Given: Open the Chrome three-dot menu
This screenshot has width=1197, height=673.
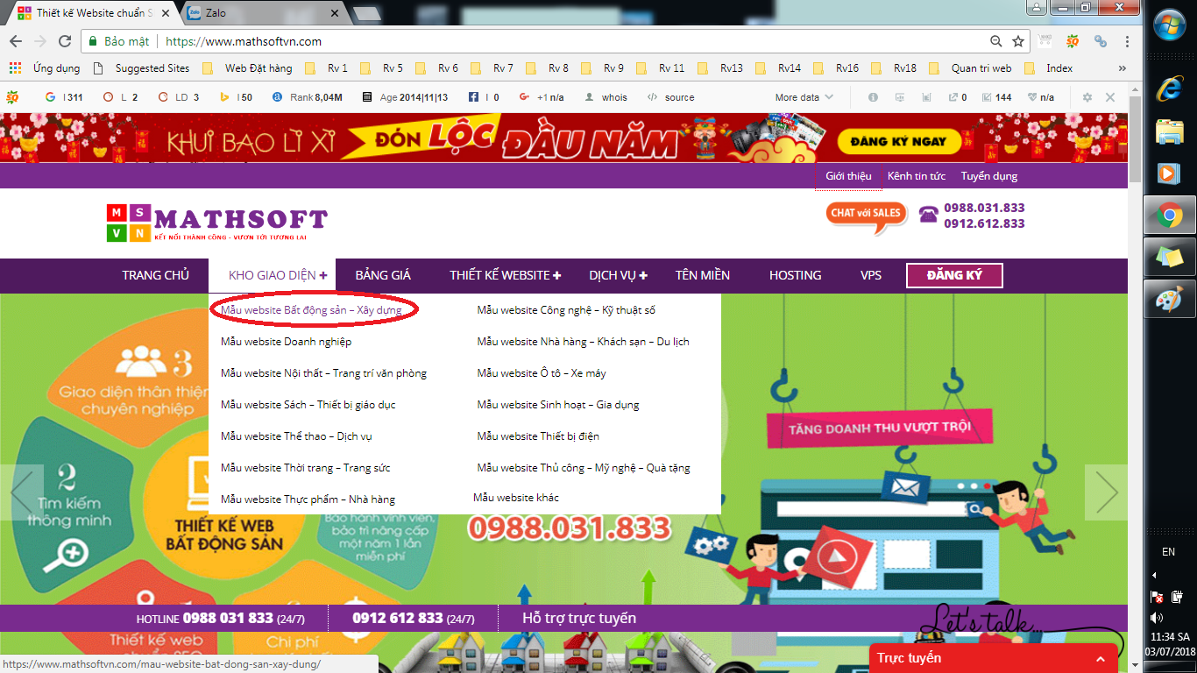Looking at the screenshot, I should (x=1127, y=41).
